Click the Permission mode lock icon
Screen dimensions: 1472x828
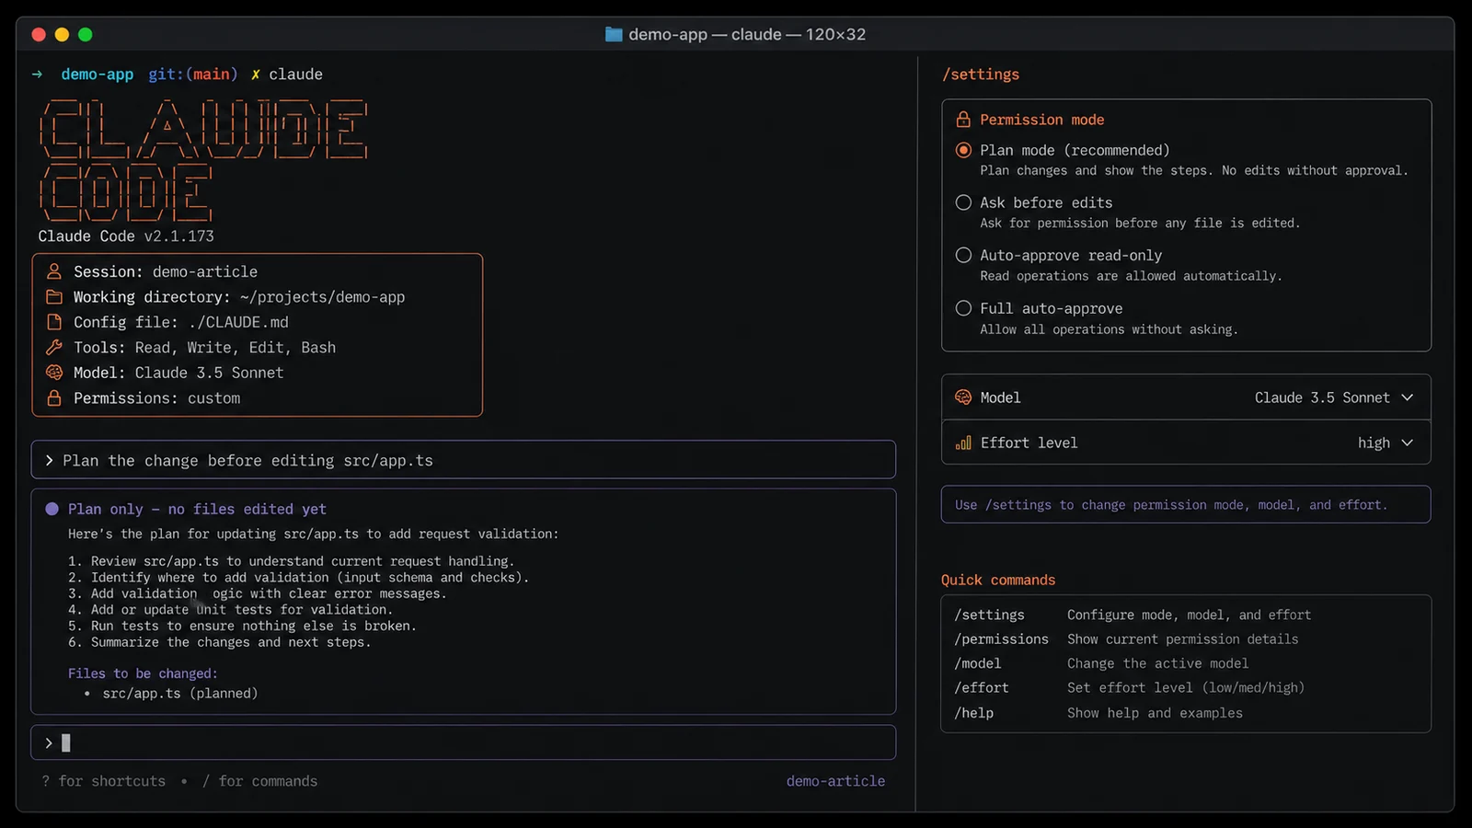963,120
